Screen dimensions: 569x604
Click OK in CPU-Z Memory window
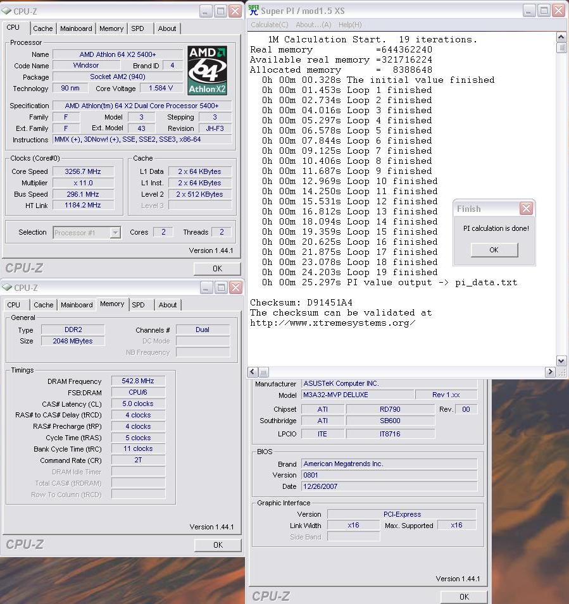pyautogui.click(x=218, y=545)
